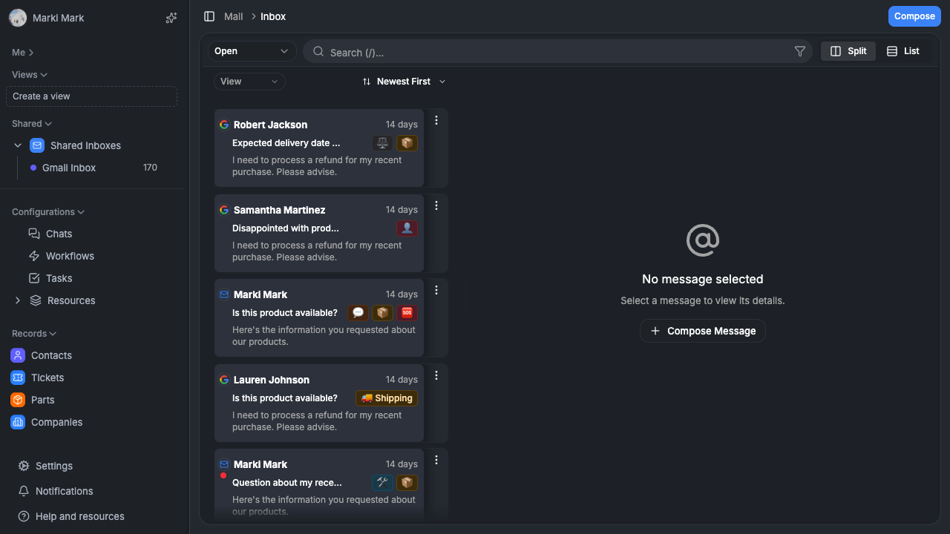Click the Shipping tag on Lauren Johnson's message
Screen dimensions: 950x534
click(x=387, y=398)
